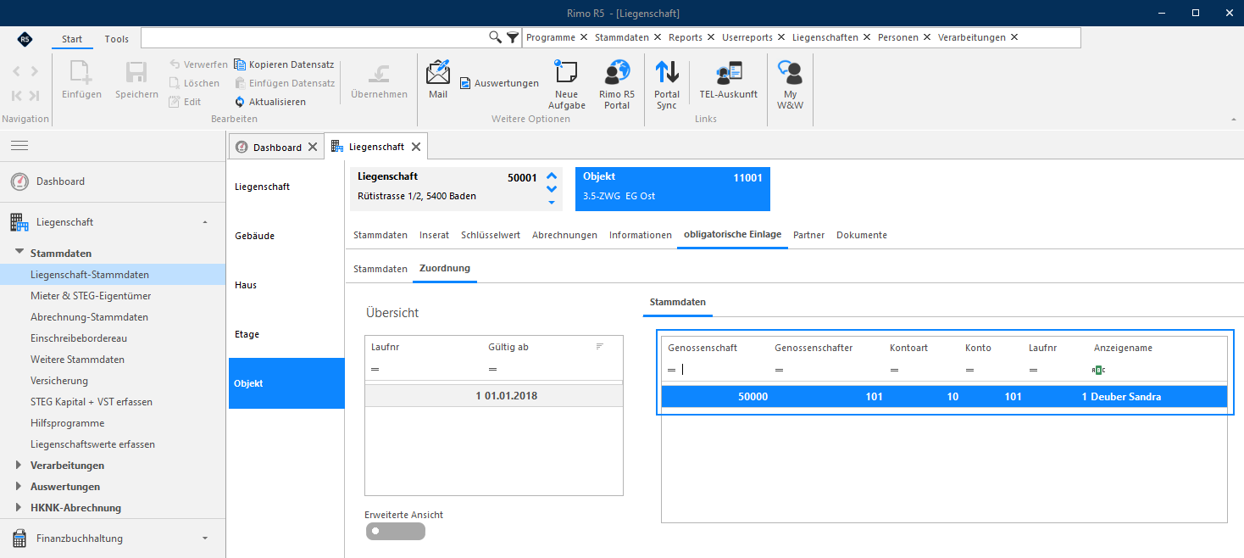Open the search filter funnel
Image resolution: width=1244 pixels, height=558 pixels.
point(513,37)
